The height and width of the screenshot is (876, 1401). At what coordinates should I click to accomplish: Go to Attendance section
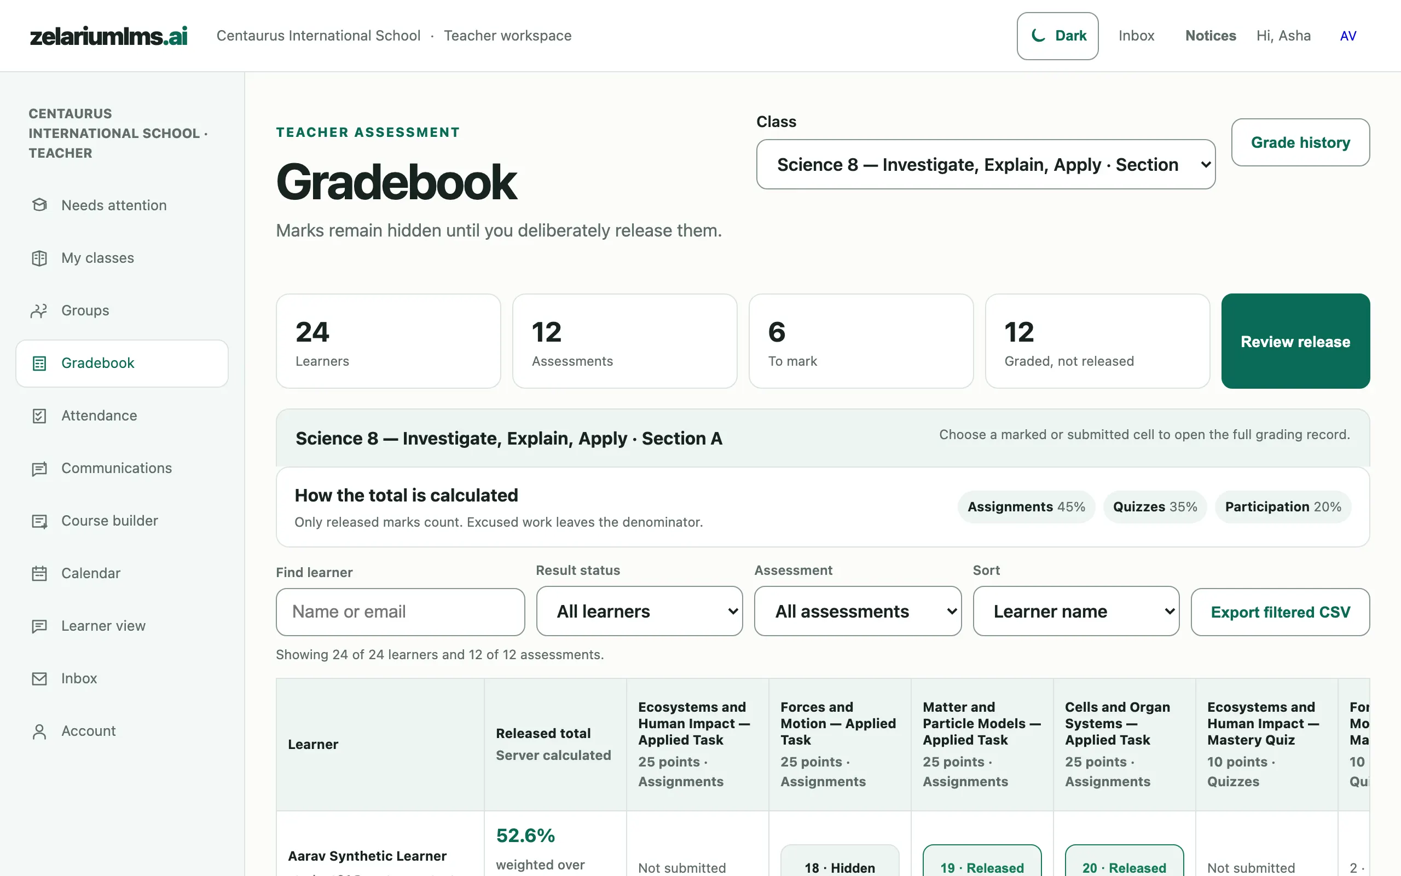pos(121,416)
